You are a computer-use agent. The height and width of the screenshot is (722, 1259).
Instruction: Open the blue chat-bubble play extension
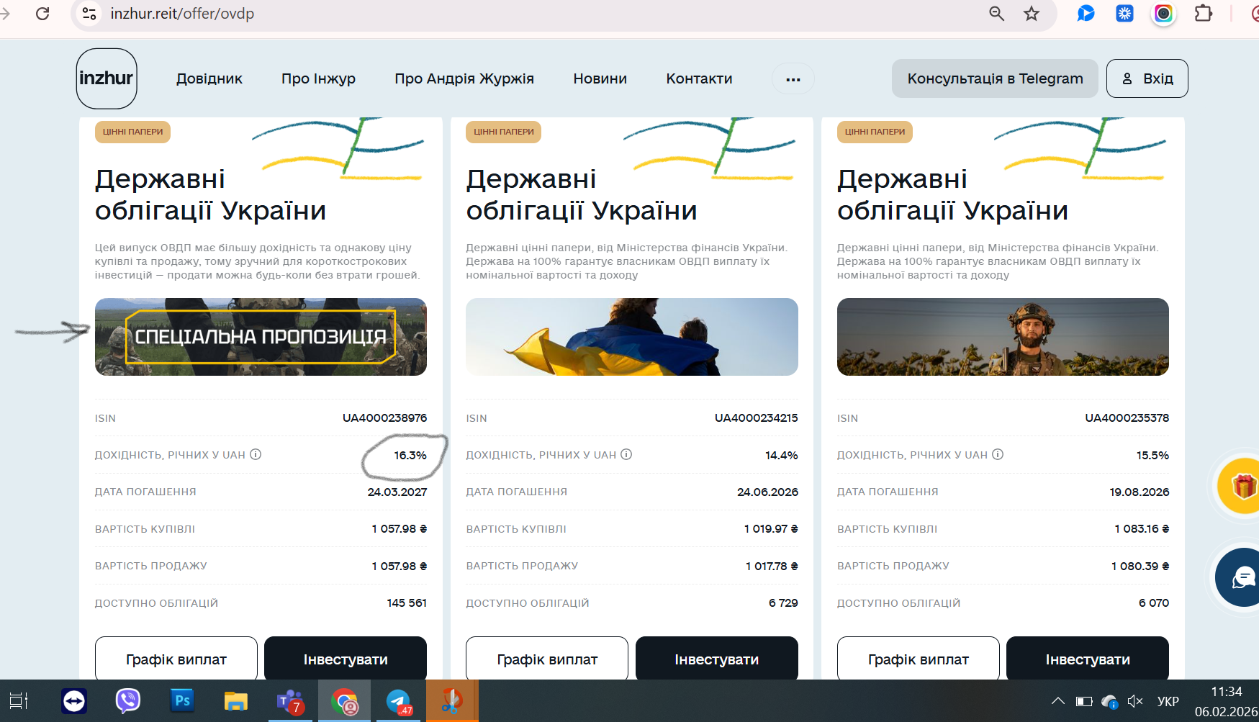coord(1086,14)
